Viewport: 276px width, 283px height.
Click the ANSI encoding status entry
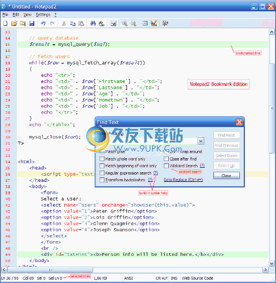click(x=129, y=278)
